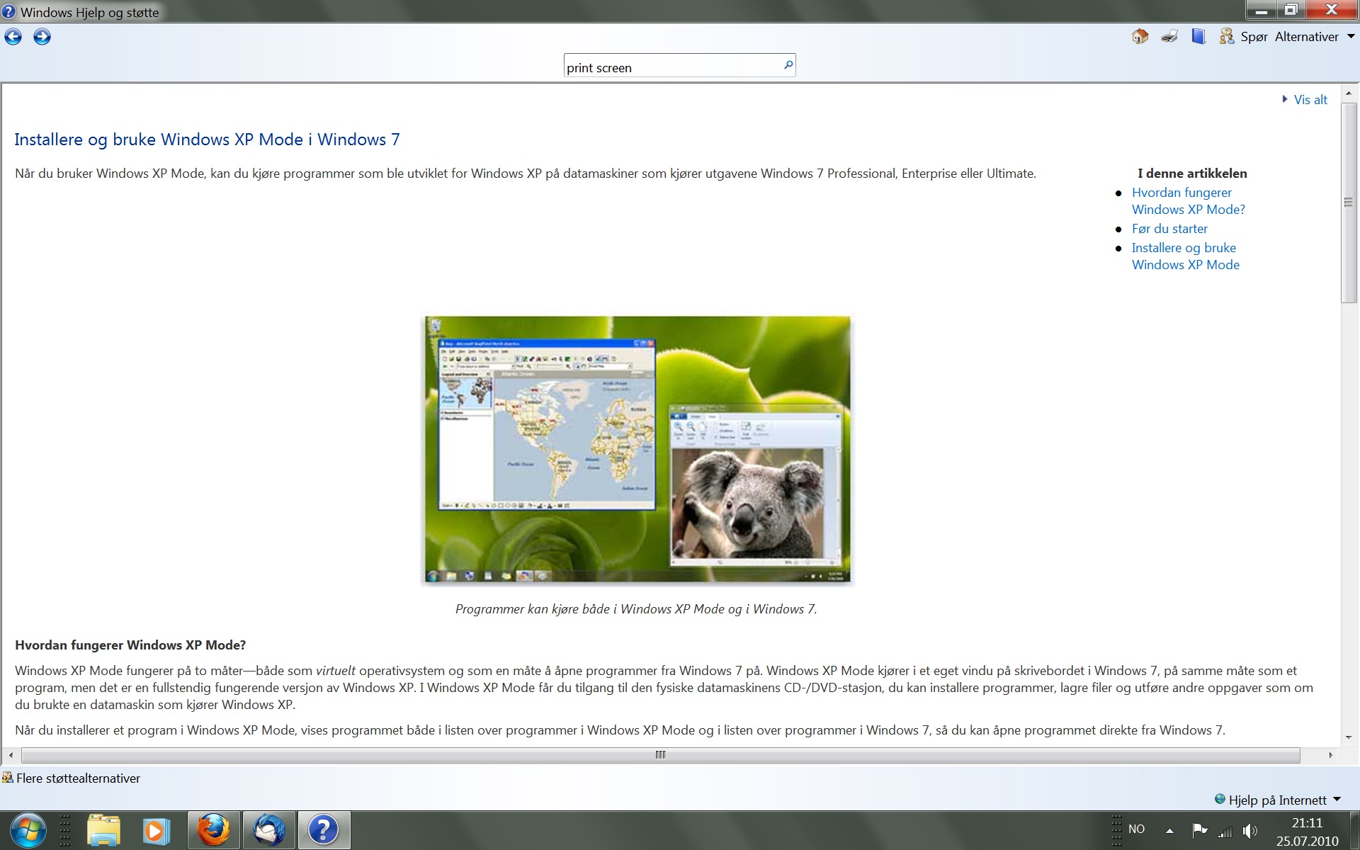The image size is (1360, 850).
Task: Jump to Før du starter section
Action: tap(1169, 229)
